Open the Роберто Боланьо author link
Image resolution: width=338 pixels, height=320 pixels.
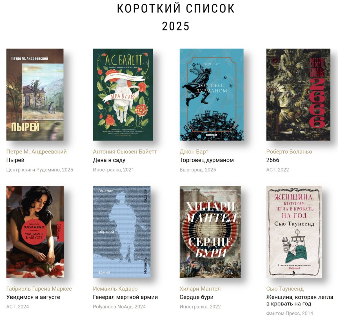click(x=289, y=152)
